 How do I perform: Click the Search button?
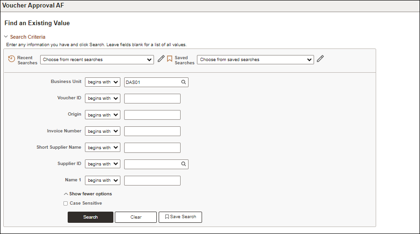pos(91,217)
